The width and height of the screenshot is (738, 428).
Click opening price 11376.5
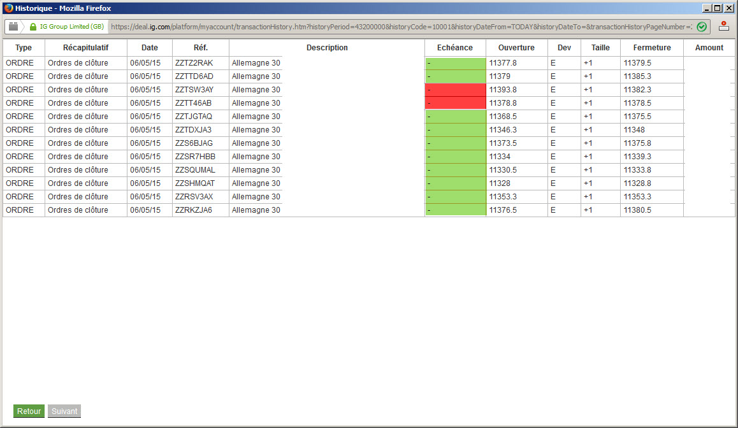click(x=503, y=210)
